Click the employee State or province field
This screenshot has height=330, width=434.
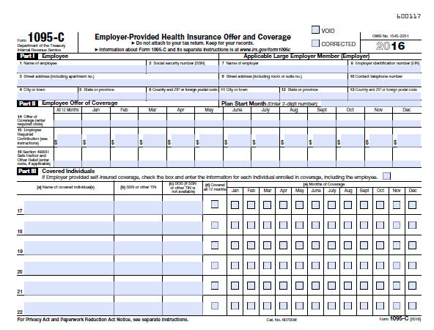click(x=112, y=96)
